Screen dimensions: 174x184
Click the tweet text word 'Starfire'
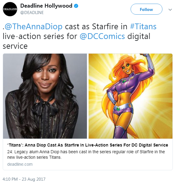coord(105,27)
